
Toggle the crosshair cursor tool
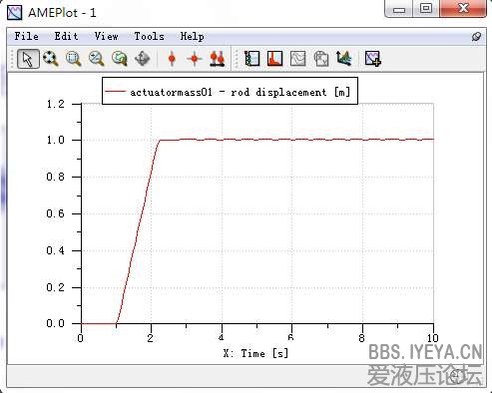pyautogui.click(x=195, y=59)
